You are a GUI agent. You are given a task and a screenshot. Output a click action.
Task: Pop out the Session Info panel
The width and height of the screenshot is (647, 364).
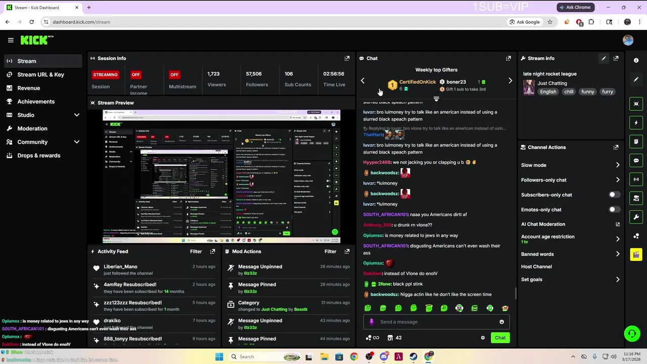pos(347,59)
